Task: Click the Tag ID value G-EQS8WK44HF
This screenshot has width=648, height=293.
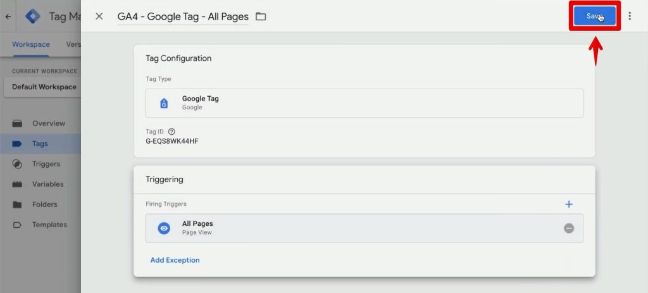Action: [172, 141]
